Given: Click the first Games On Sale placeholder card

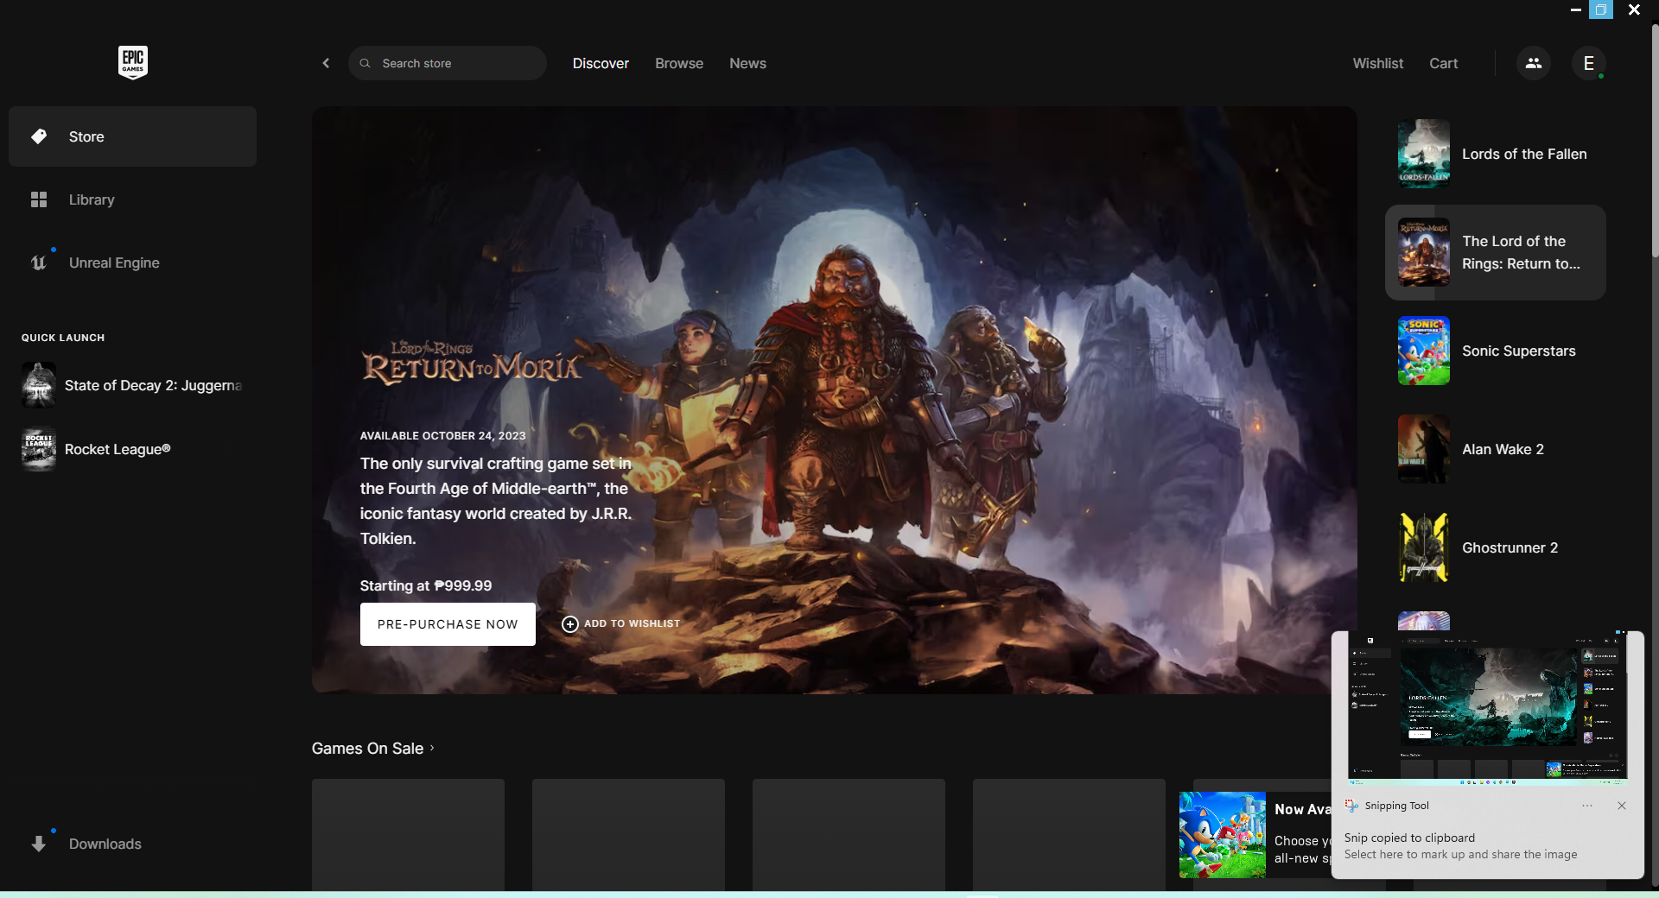Looking at the screenshot, I should pyautogui.click(x=408, y=835).
